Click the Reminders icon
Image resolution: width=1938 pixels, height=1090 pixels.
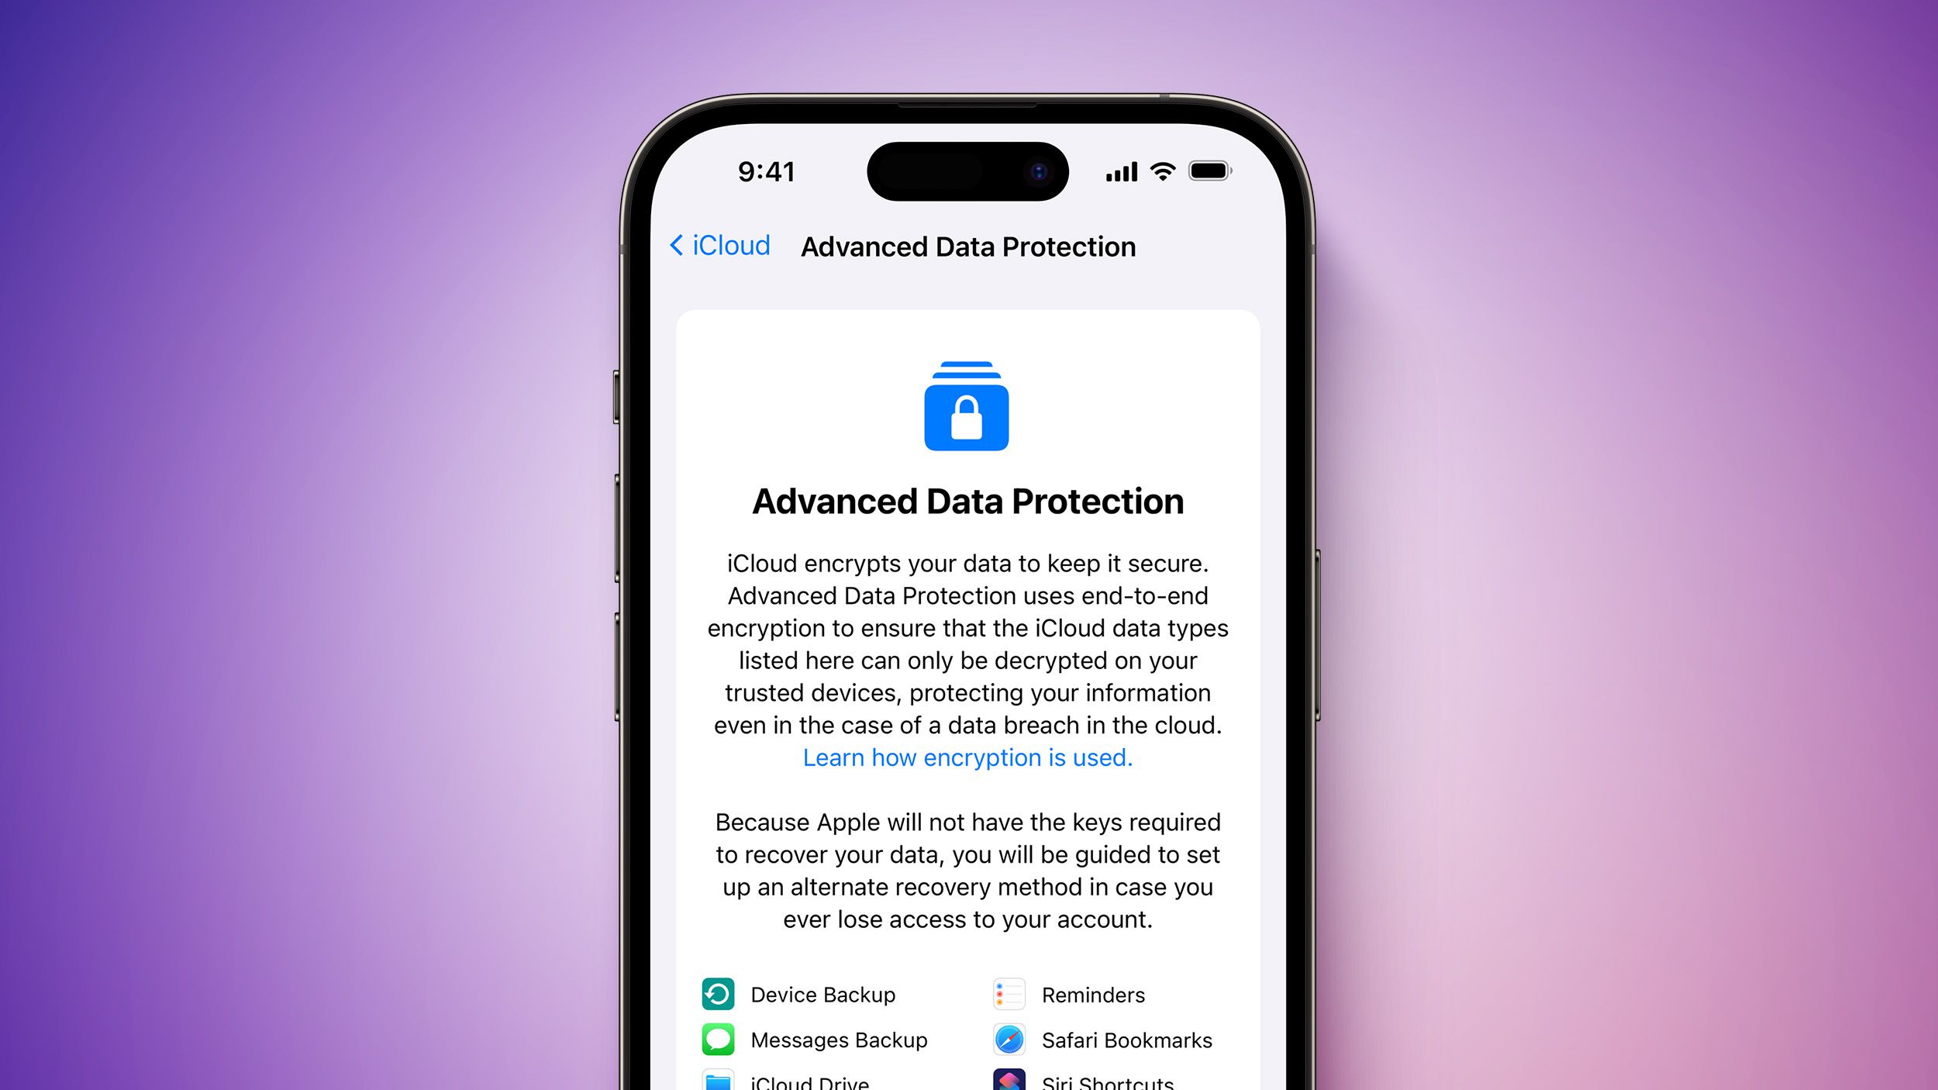click(1006, 993)
